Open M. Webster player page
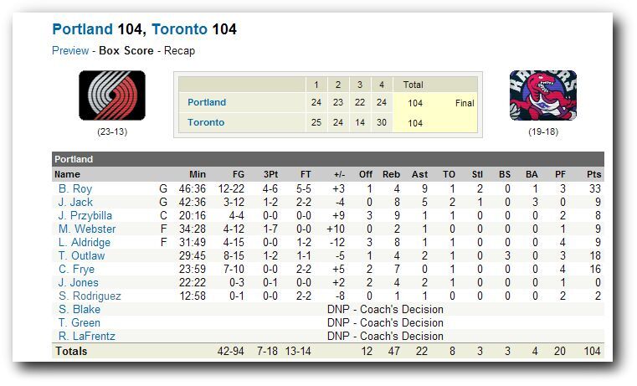 (x=87, y=229)
